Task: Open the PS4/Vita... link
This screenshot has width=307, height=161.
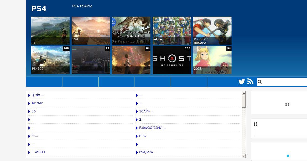Action: pos(148,152)
